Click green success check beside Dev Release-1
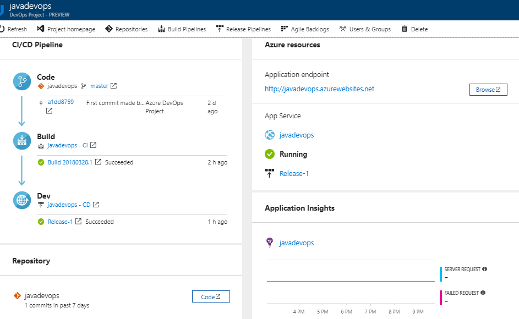The image size is (519, 319). pyautogui.click(x=41, y=222)
